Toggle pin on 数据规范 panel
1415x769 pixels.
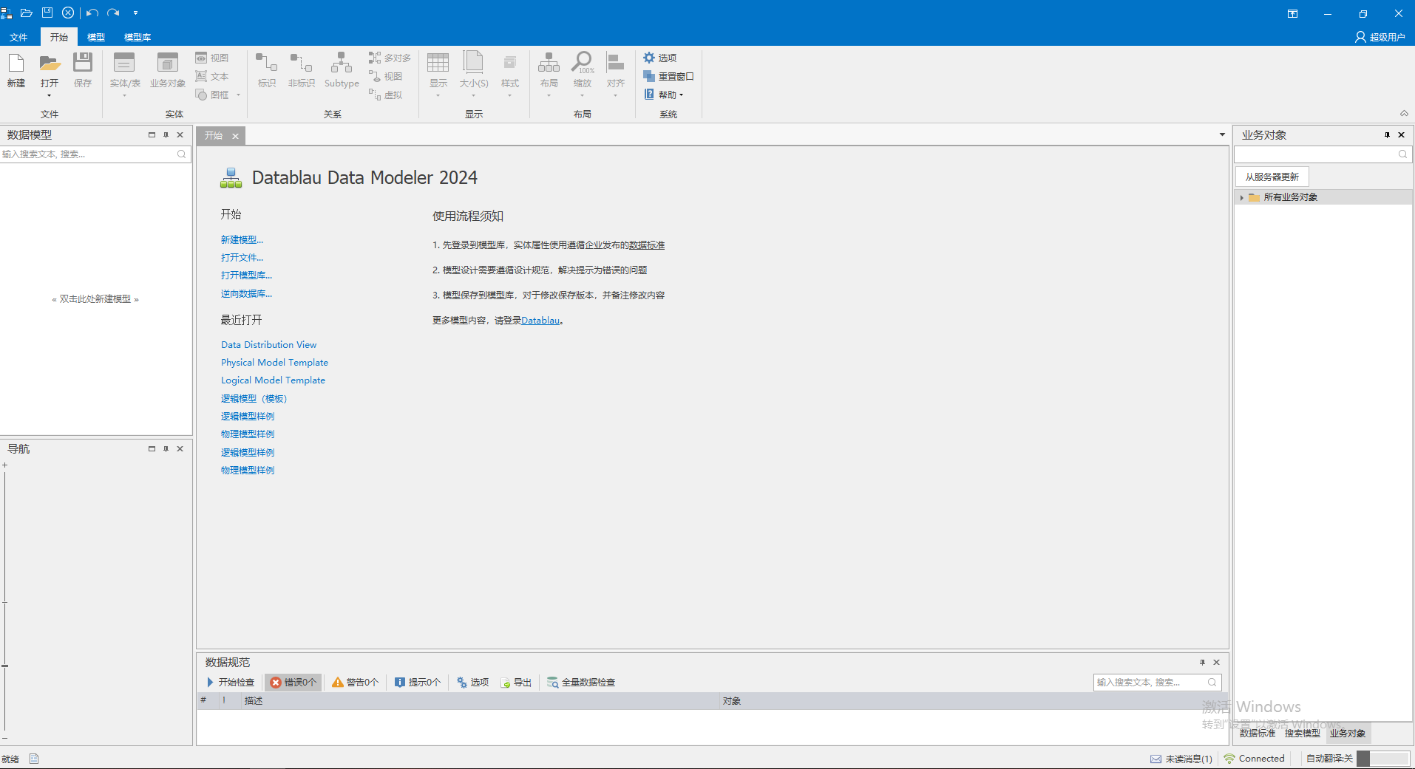click(1202, 663)
